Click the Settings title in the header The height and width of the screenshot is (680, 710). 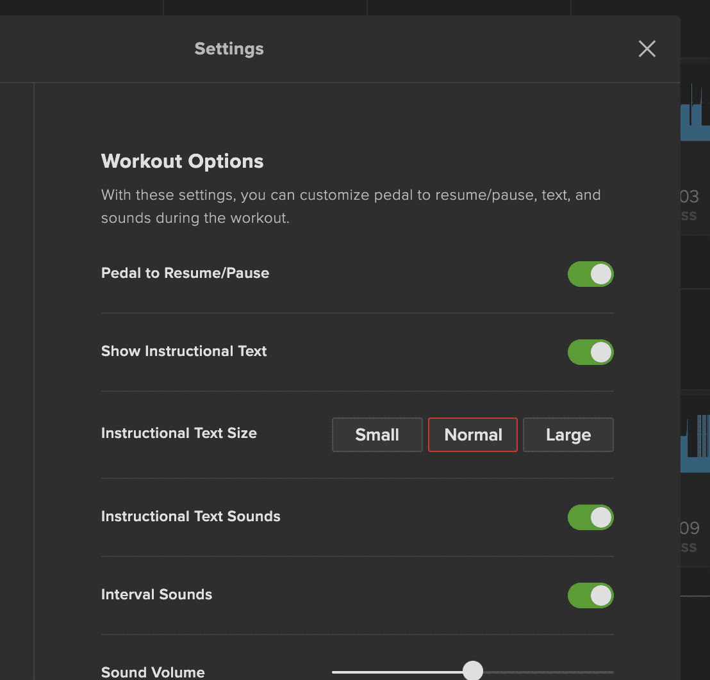click(229, 49)
